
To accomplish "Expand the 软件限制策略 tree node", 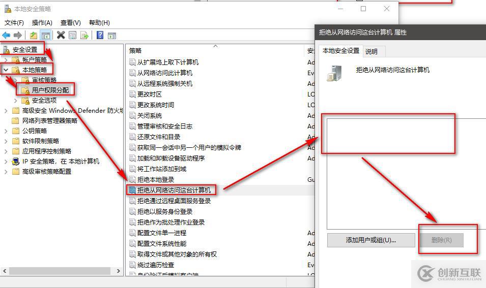I will point(6,141).
